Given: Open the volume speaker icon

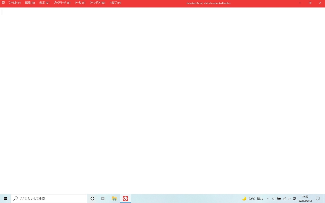Looking at the screenshot, I should pos(289,198).
